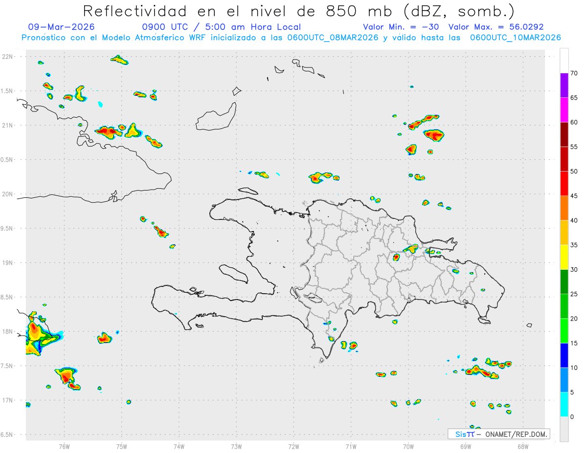Image resolution: width=587 pixels, height=453 pixels.
Task: Click the '19N' latitude label
Action: (8, 263)
